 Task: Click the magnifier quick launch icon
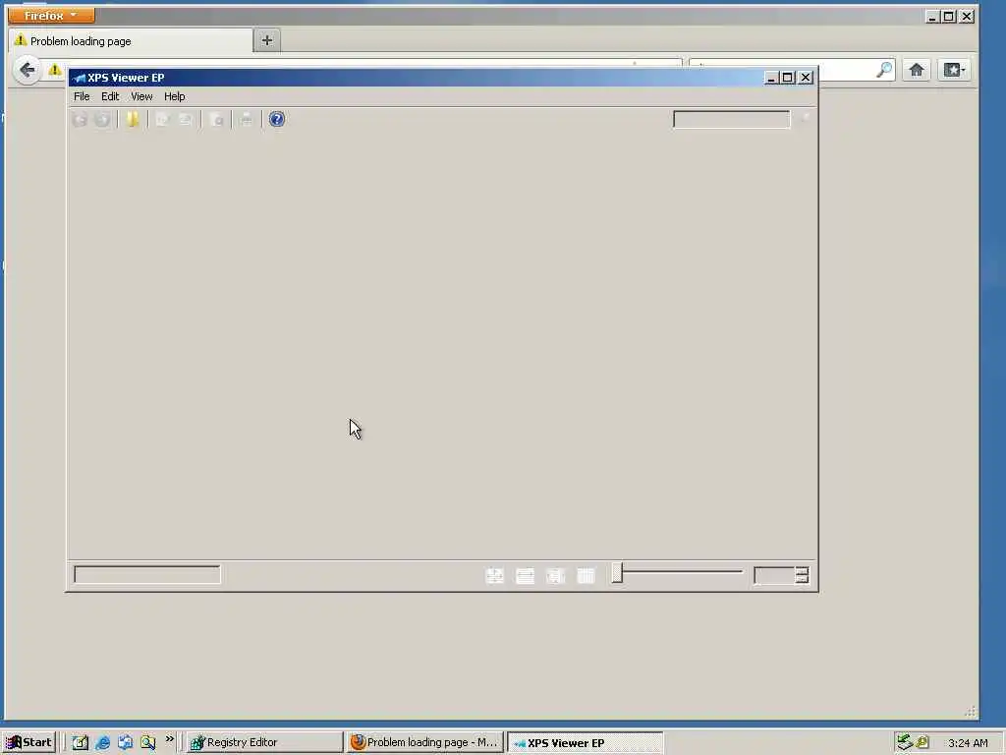[148, 743]
